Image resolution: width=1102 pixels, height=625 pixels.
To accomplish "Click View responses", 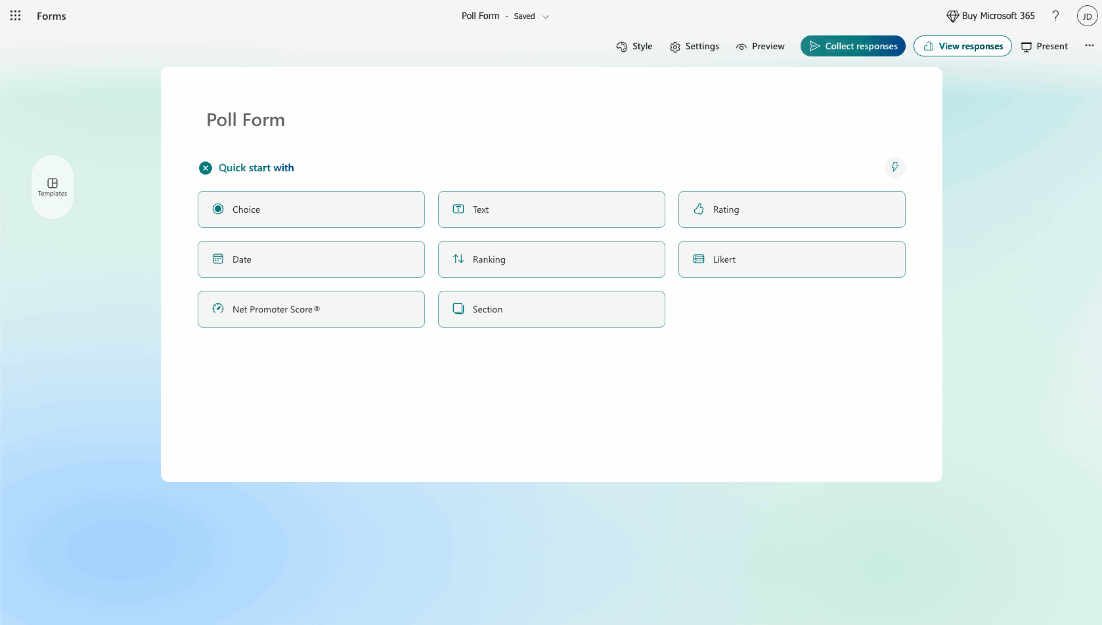I will [963, 46].
